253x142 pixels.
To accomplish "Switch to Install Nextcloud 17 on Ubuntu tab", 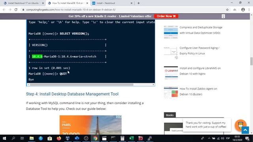I will pyautogui.click(x=24, y=3).
